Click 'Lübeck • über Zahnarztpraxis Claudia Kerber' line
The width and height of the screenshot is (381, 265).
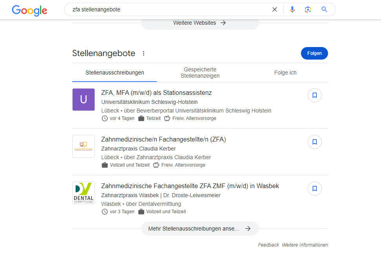coord(156,157)
